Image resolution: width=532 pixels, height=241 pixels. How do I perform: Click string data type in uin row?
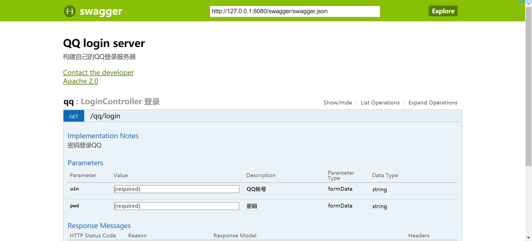tap(379, 189)
